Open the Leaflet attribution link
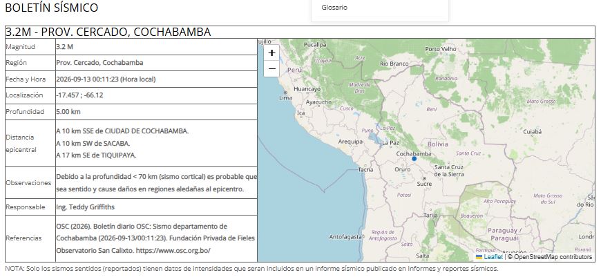Screen dimensions: 601x277 (493, 257)
